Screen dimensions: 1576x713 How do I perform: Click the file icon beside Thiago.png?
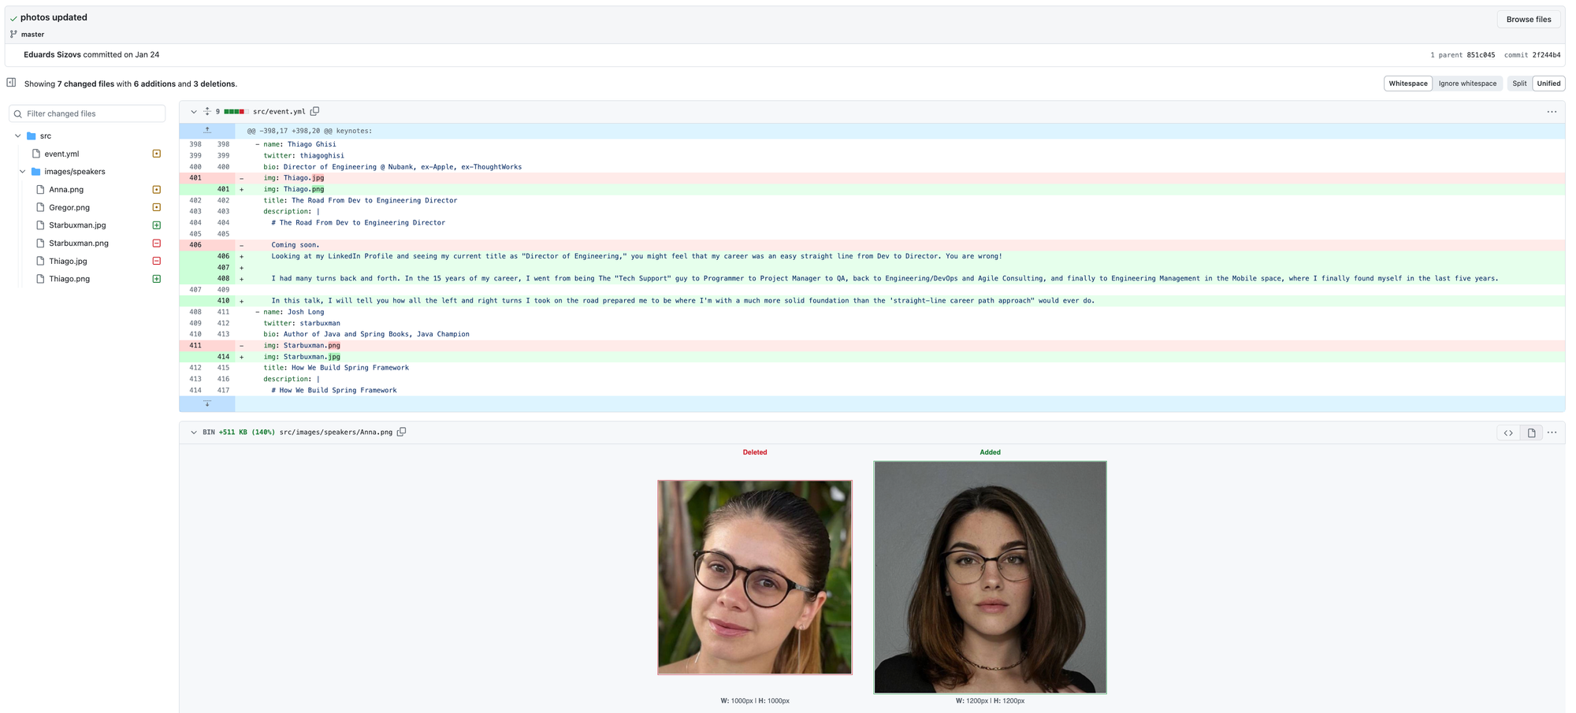pyautogui.click(x=40, y=279)
